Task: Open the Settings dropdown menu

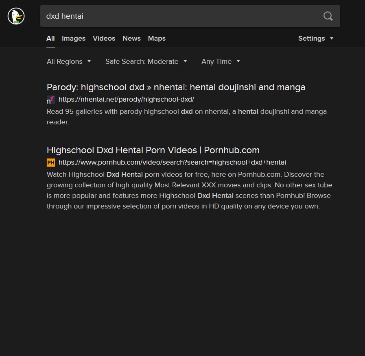Action: tap(316, 38)
